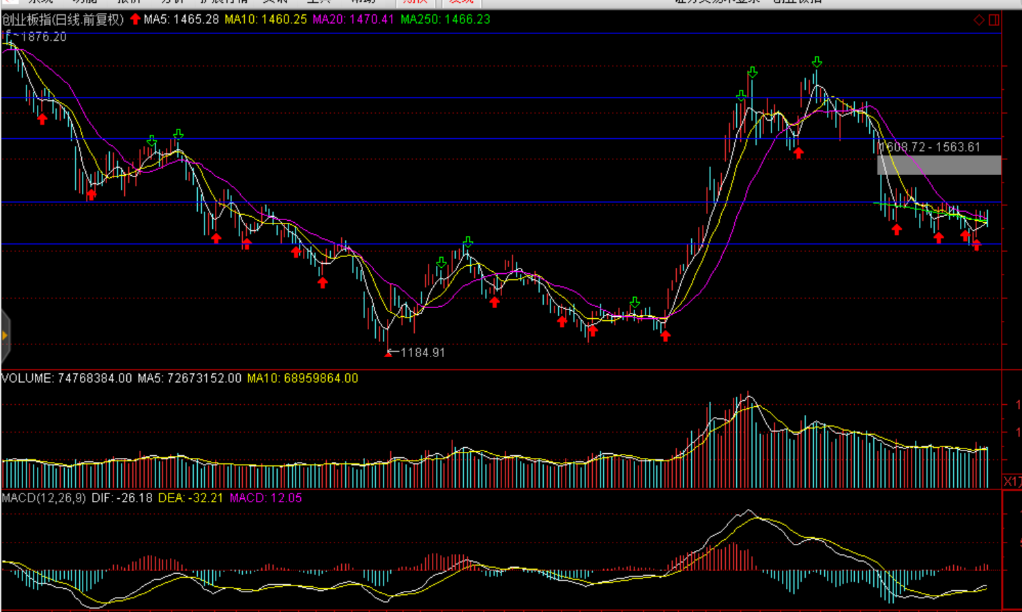Click the 创业板指 daily chart title label
This screenshot has width=1022, height=612.
pos(63,20)
